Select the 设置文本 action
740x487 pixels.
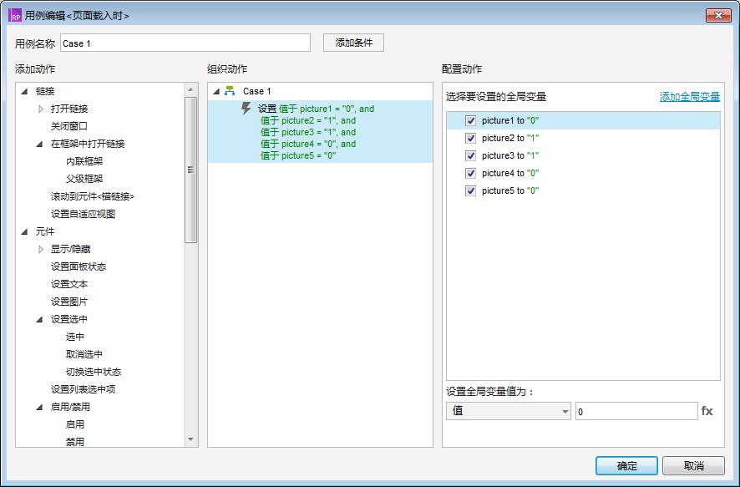[69, 284]
